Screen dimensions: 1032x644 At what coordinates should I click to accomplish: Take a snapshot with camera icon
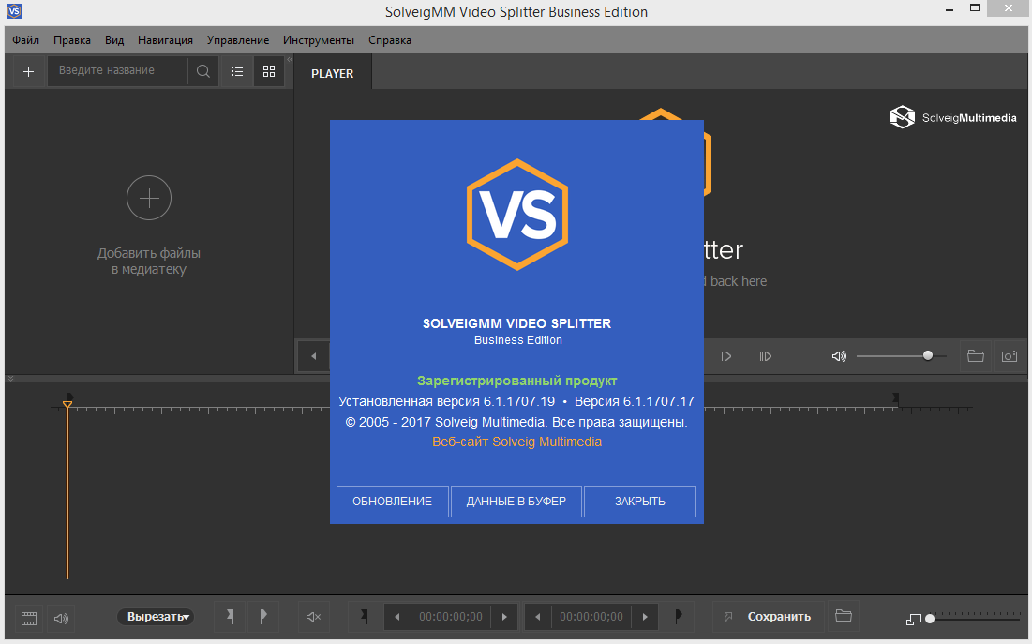[1009, 356]
